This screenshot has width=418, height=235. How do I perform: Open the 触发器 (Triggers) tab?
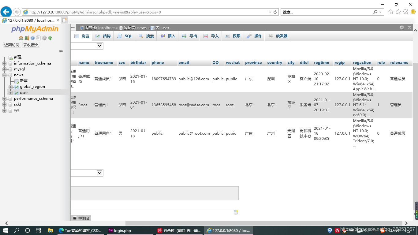tap(278, 36)
